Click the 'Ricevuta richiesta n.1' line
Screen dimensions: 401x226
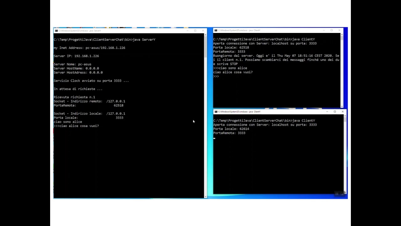(x=75, y=97)
